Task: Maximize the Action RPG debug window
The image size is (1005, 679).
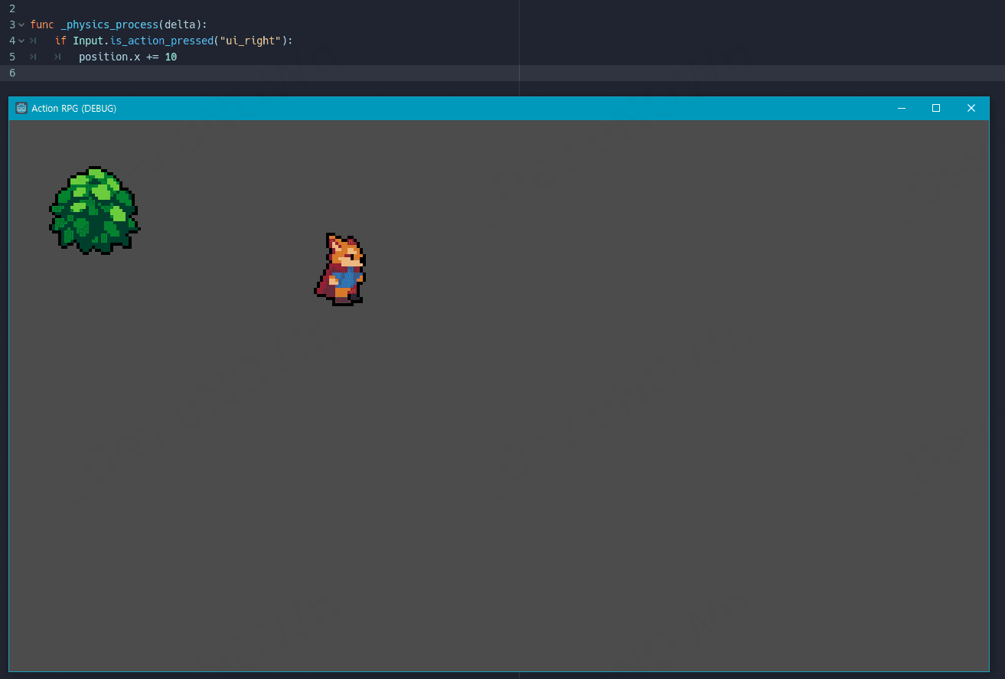Action: tap(936, 108)
